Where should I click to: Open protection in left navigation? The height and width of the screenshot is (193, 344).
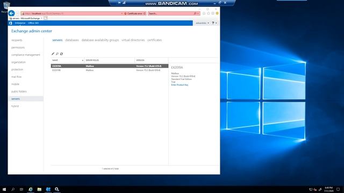tap(17, 70)
